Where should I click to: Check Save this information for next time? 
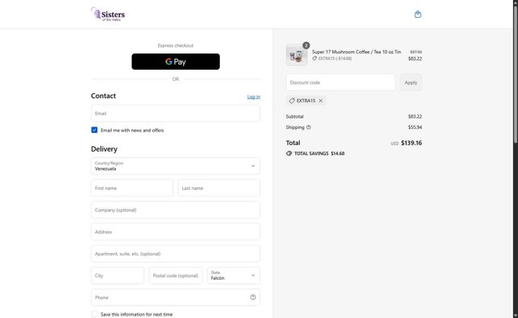click(95, 314)
